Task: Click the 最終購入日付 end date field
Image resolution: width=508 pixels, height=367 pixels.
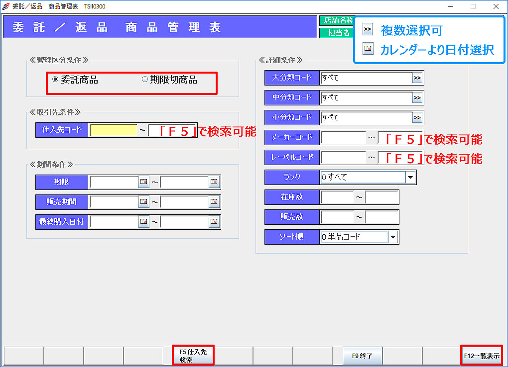Action: pos(184,222)
